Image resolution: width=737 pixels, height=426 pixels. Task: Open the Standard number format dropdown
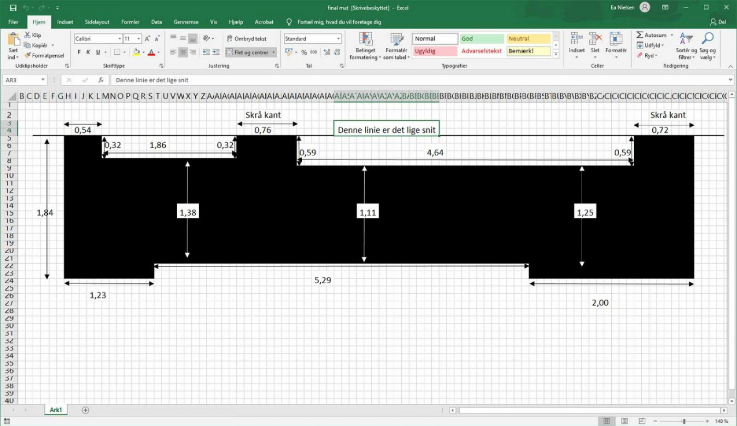339,39
